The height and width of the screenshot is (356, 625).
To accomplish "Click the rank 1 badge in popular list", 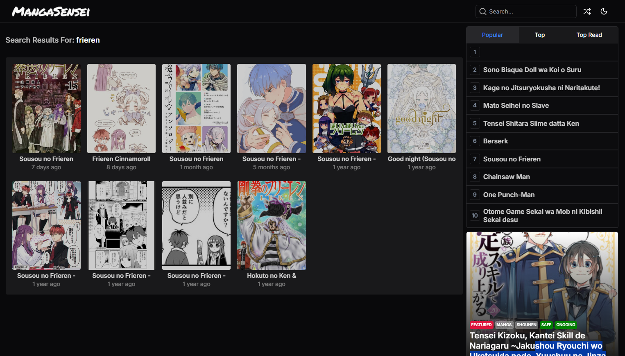I will coord(475,52).
